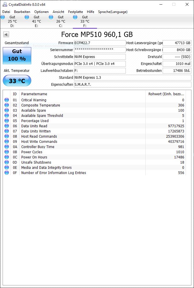
Task: Click raw value 253903306
Action: (175, 136)
